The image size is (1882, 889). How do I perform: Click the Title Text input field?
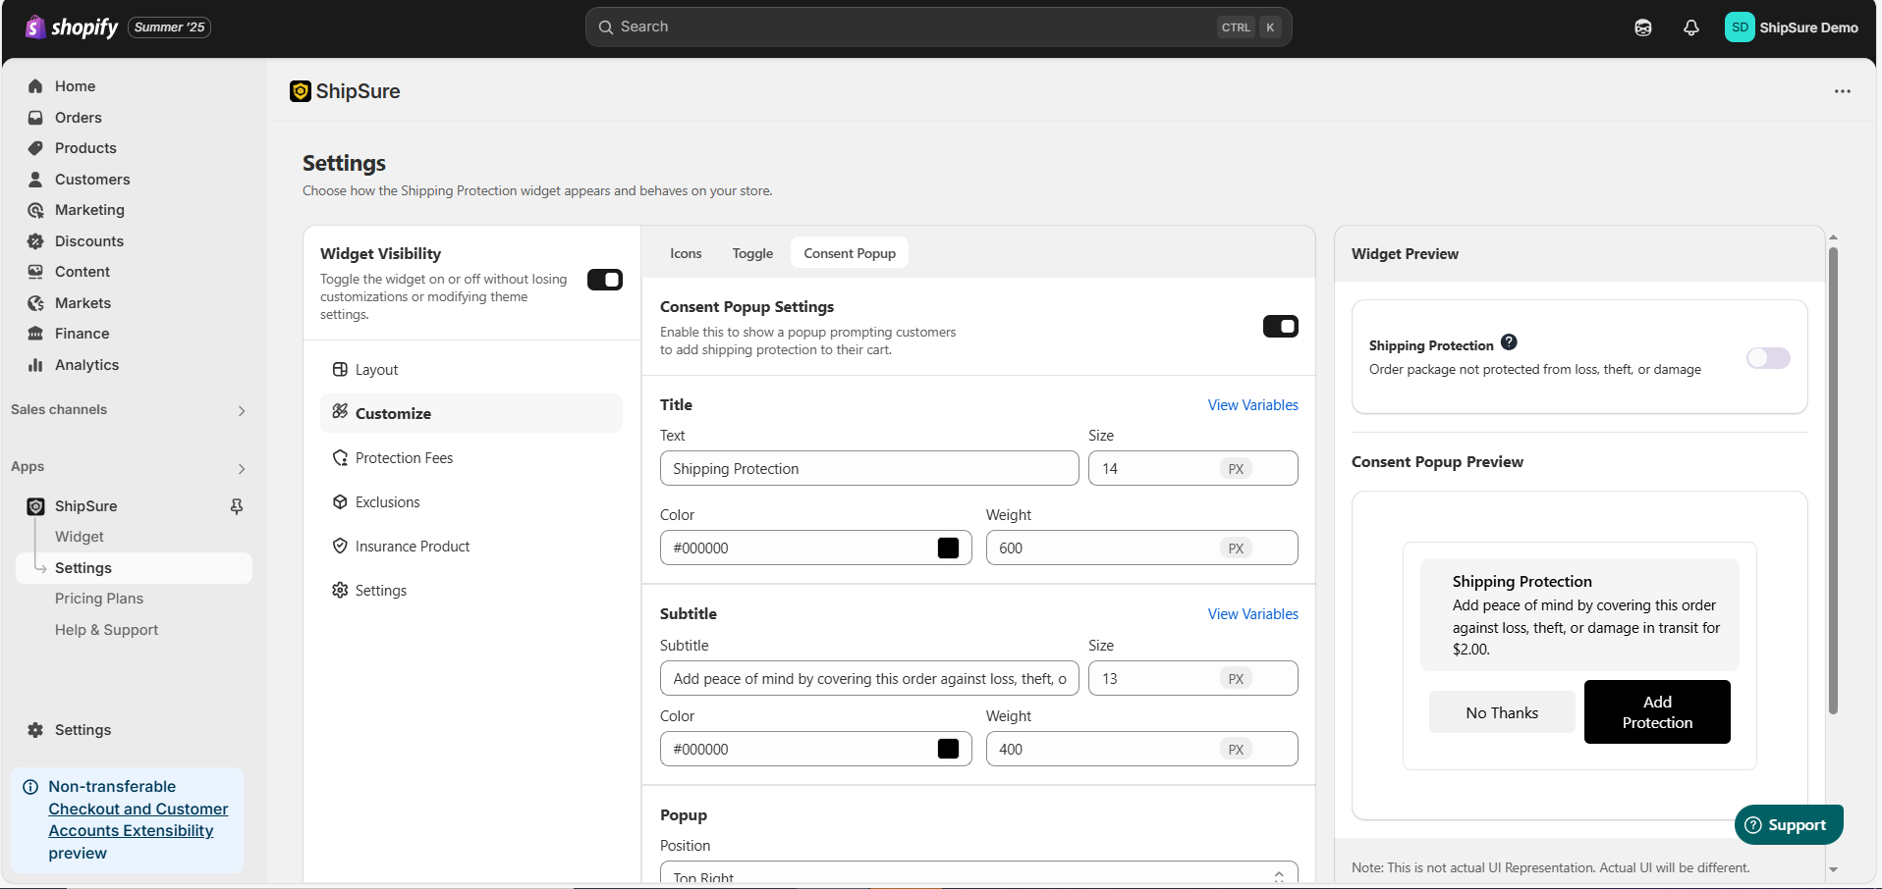pyautogui.click(x=869, y=468)
